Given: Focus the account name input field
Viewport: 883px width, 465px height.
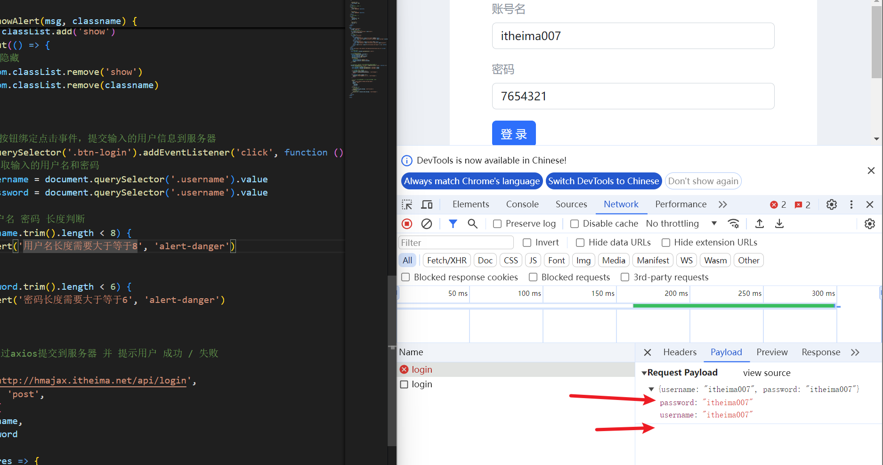Looking at the screenshot, I should coord(633,36).
